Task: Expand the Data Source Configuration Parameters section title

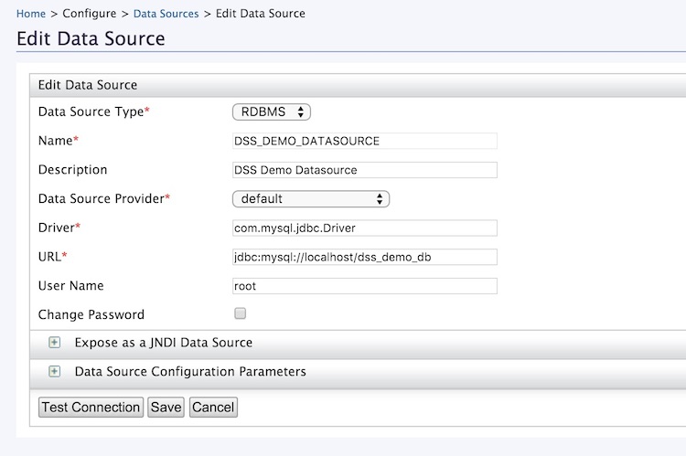Action: [x=189, y=372]
